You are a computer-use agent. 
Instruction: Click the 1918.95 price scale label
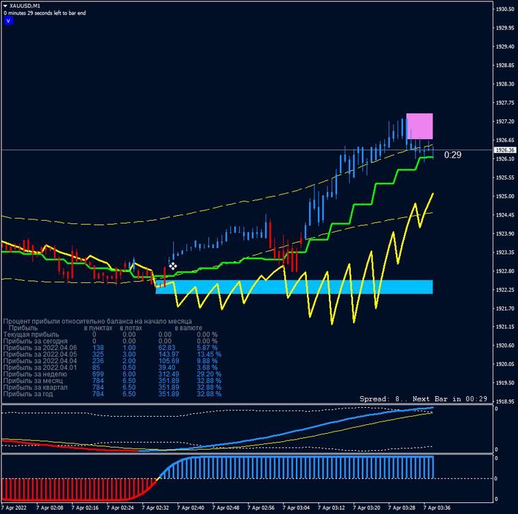505,402
